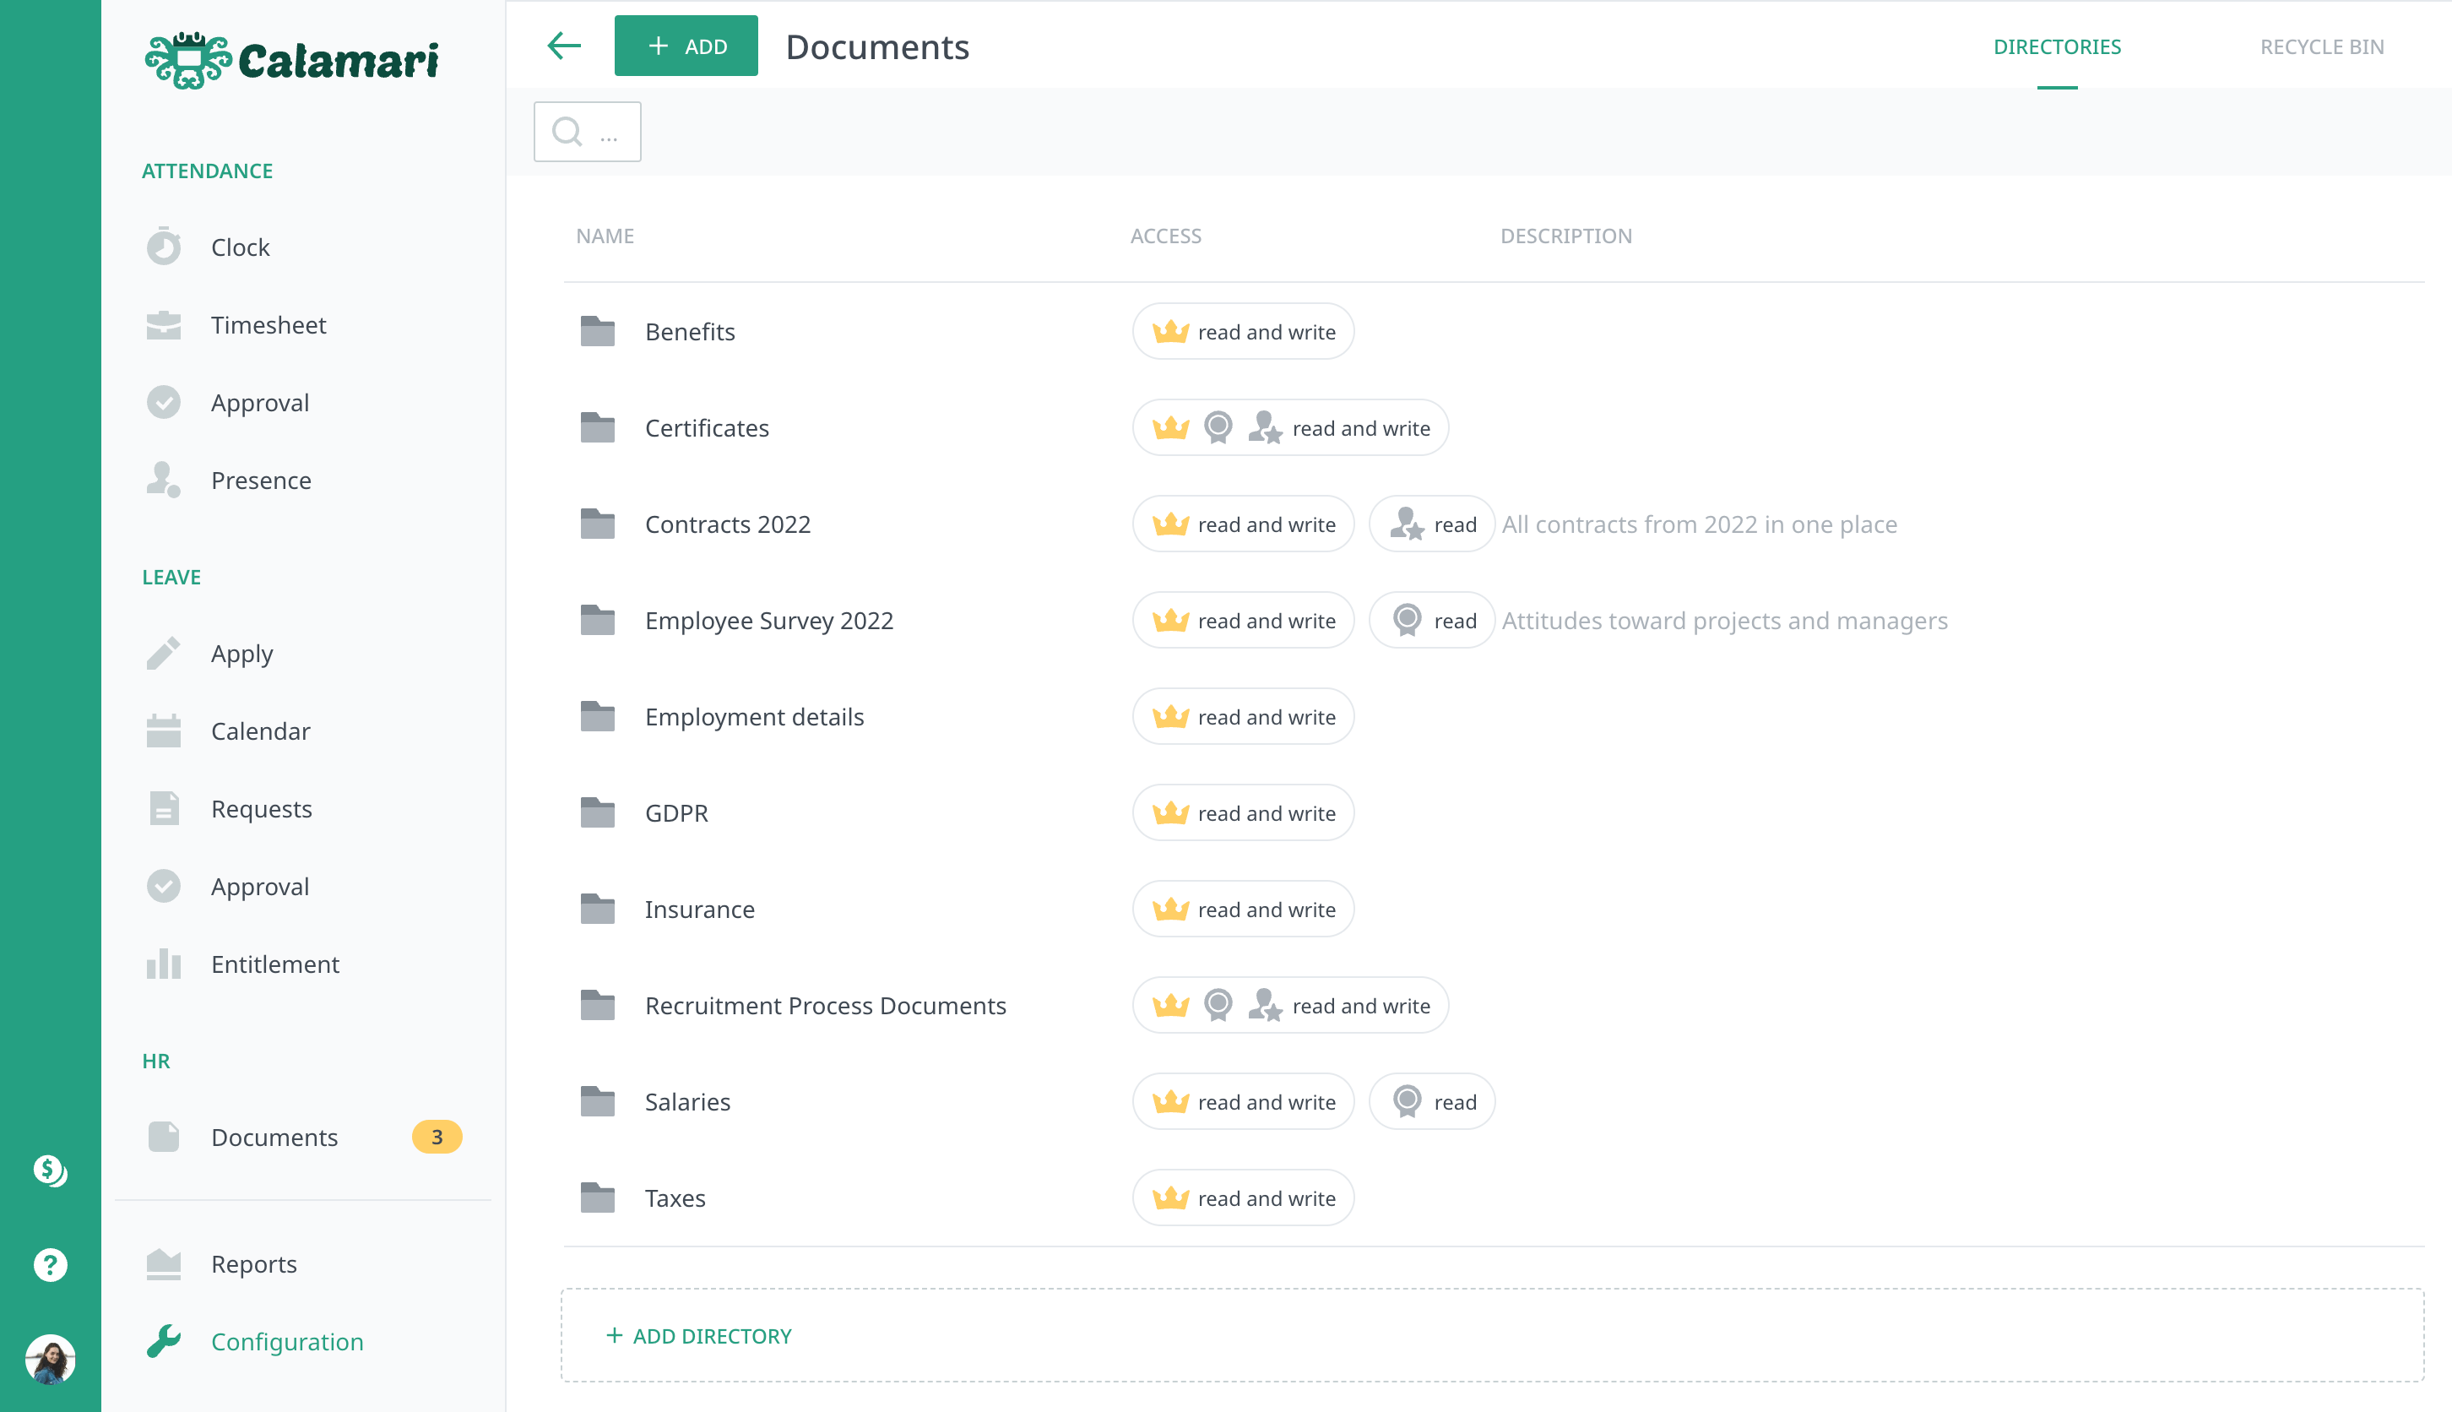Viewport: 2452px width, 1412px height.
Task: Open the Reports menu item
Action: coord(253,1263)
